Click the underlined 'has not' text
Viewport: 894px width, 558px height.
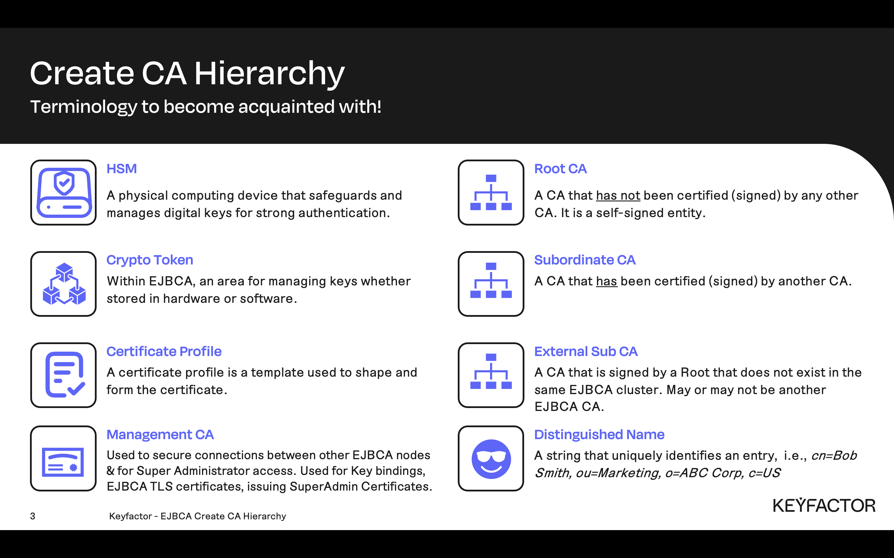pos(618,196)
